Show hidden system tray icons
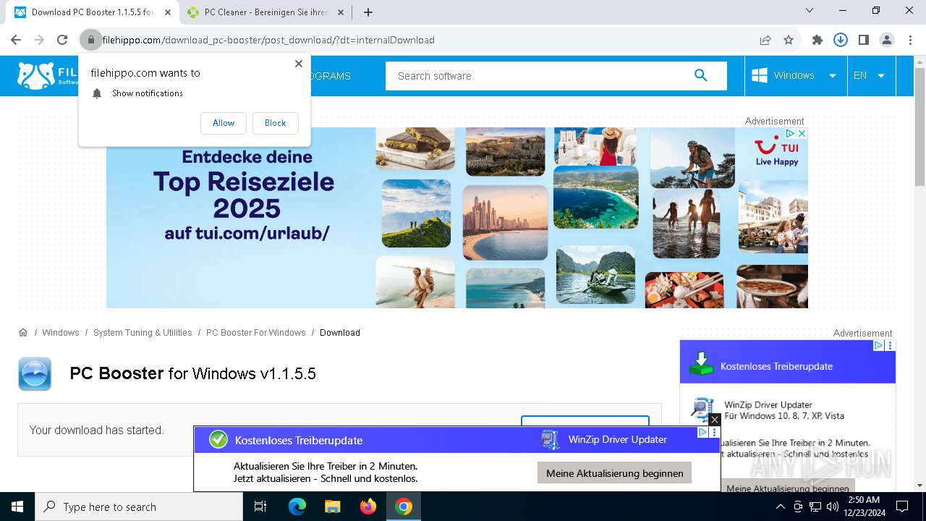926x521 pixels. pyautogui.click(x=781, y=507)
